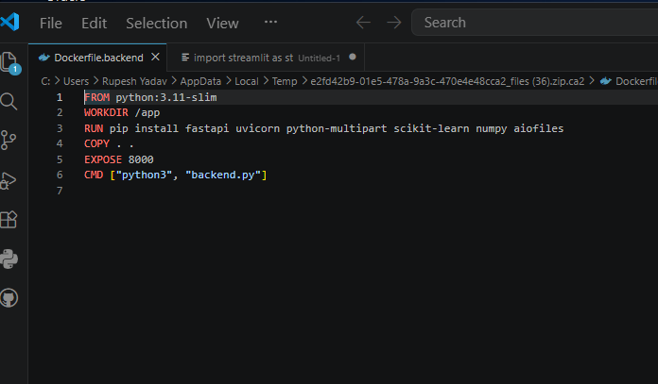Open the Explorer view in activity bar

(10, 63)
